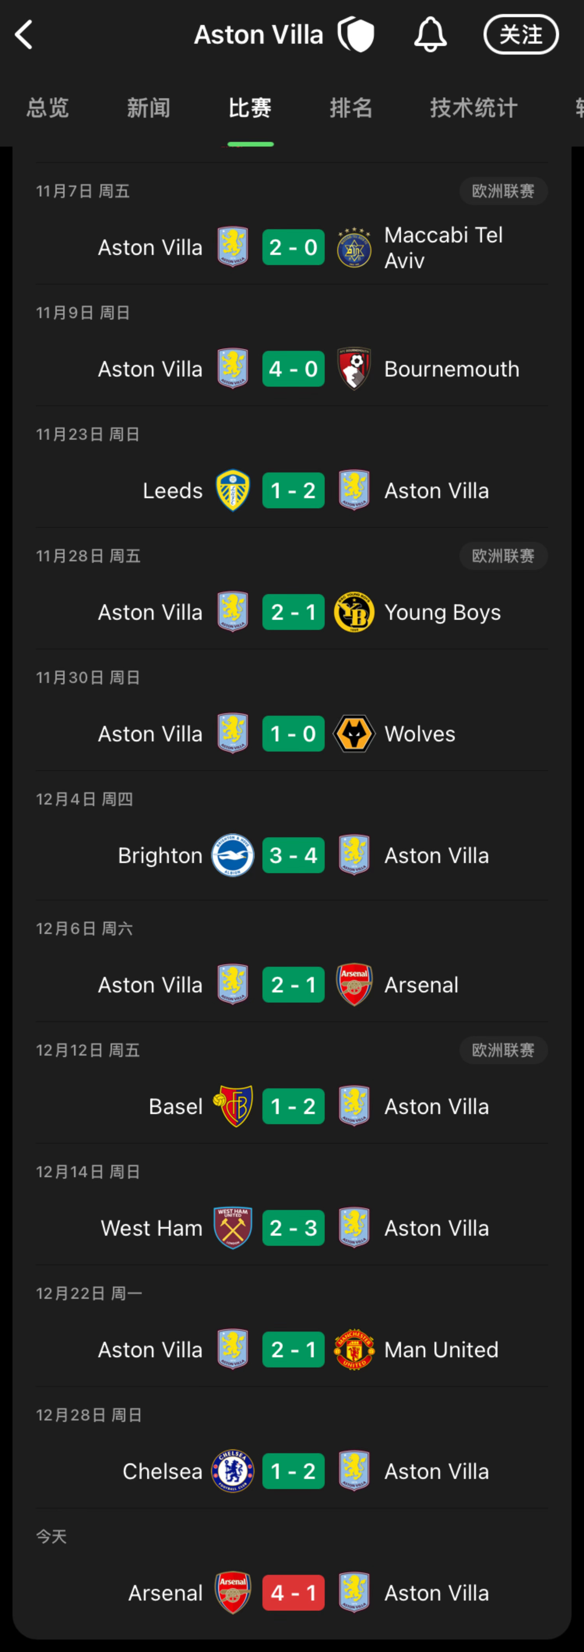Tap the Brighton club crest
The height and width of the screenshot is (1652, 584).
[x=232, y=856]
